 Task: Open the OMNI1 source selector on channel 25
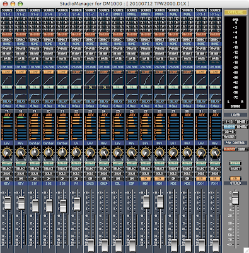click(x=118, y=14)
